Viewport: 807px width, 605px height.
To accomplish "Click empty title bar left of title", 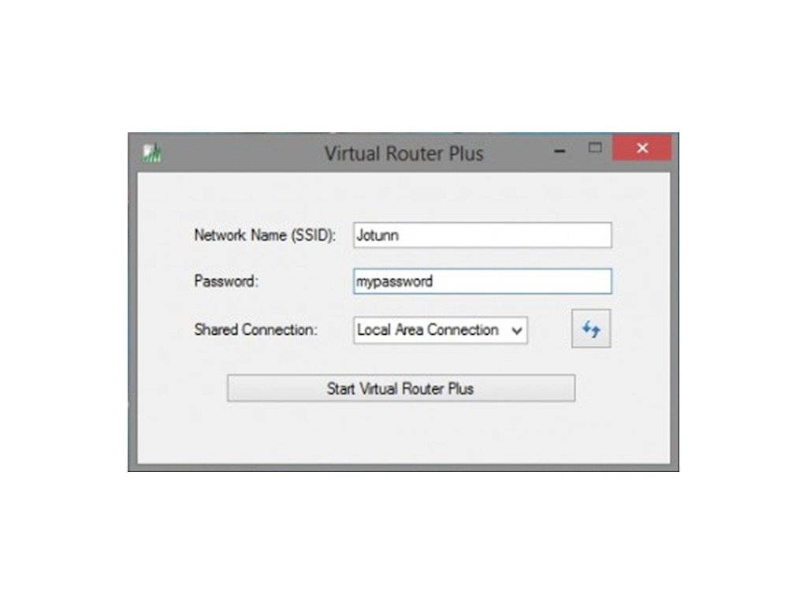I will point(242,154).
